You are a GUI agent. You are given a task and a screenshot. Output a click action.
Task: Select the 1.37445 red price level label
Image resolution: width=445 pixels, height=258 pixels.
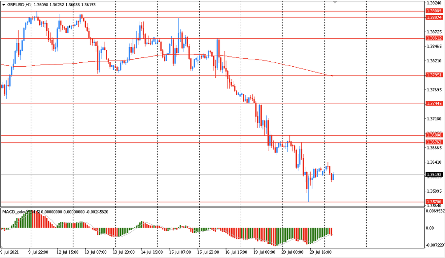(434, 104)
